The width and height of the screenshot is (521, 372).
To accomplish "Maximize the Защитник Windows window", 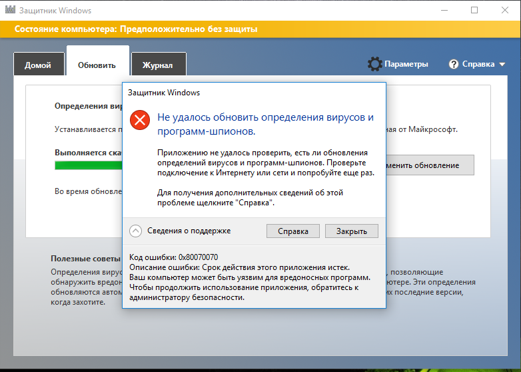I will pyautogui.click(x=474, y=10).
